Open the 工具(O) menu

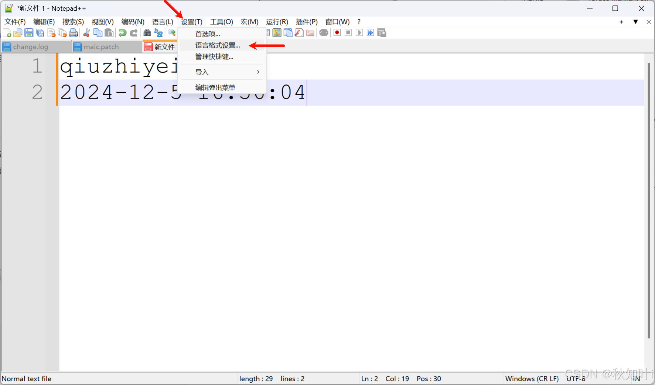pyautogui.click(x=222, y=22)
